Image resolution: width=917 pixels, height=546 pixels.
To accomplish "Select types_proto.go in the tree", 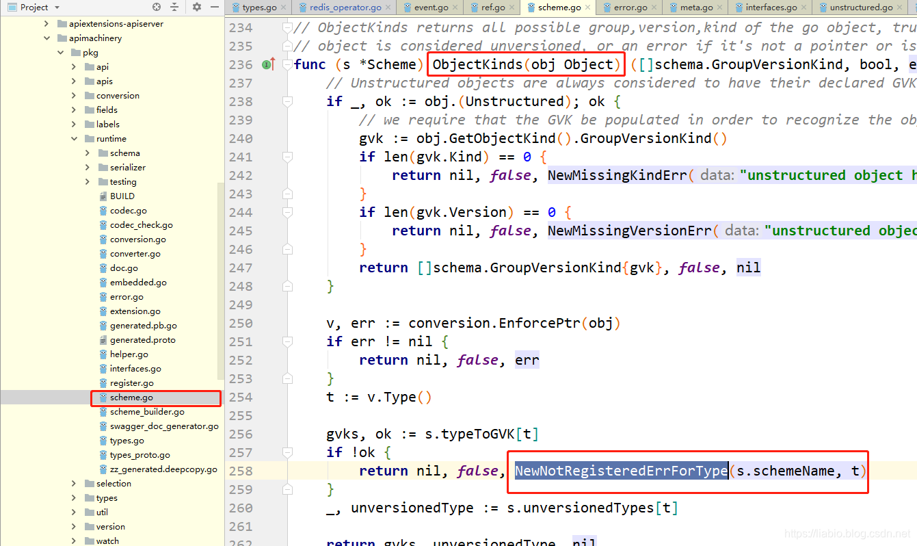I will (140, 455).
